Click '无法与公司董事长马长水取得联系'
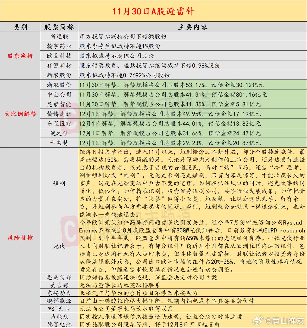Viewport: 307px width, 328px height. pos(192,309)
